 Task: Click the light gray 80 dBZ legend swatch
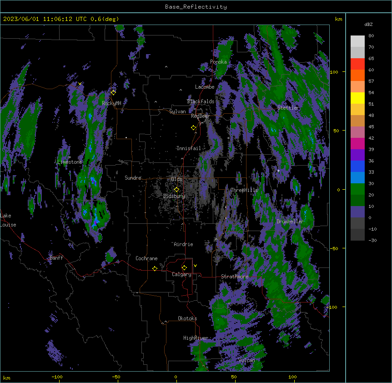click(x=357, y=41)
